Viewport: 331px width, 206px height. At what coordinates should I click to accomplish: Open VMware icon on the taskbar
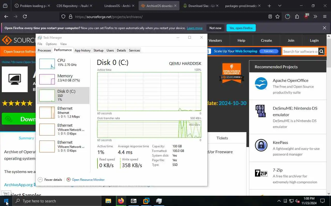(146, 201)
